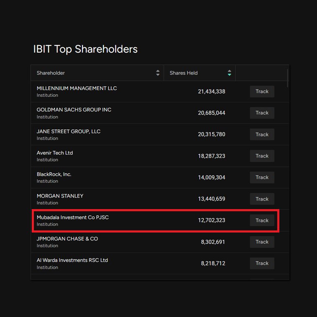Select Avenir Tech Ltd shareholder name

(55, 153)
